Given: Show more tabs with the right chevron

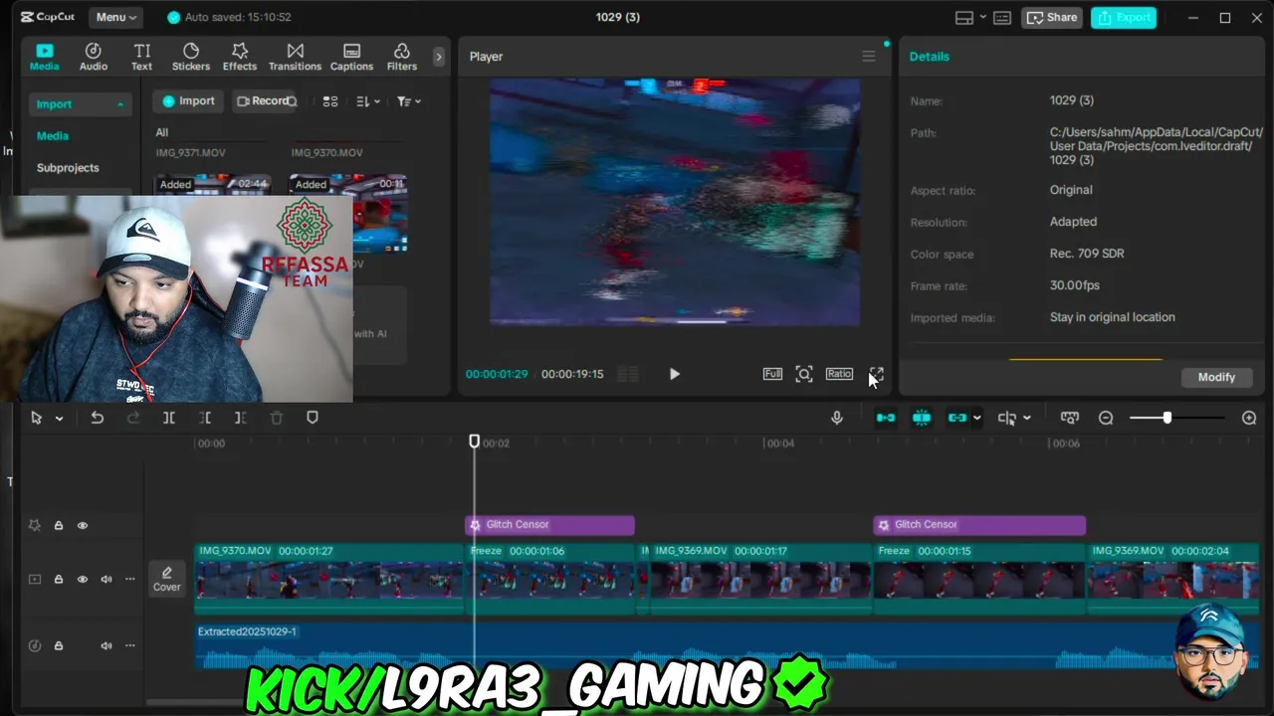Looking at the screenshot, I should tap(438, 57).
